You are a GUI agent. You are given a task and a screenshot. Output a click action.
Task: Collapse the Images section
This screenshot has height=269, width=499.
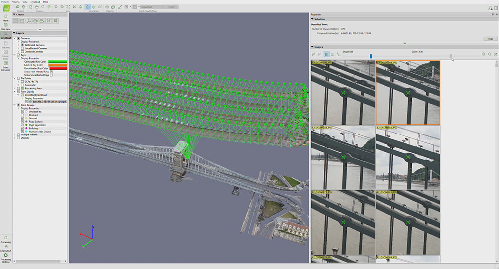312,47
